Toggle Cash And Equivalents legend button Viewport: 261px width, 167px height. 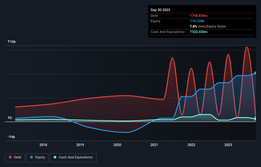point(73,157)
